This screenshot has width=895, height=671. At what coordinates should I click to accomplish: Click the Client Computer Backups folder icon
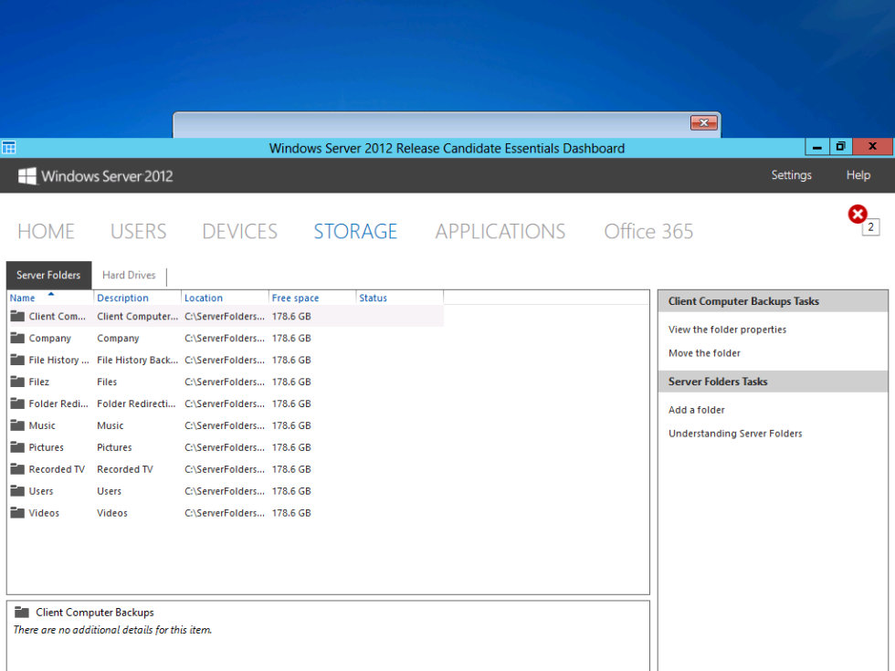18,316
